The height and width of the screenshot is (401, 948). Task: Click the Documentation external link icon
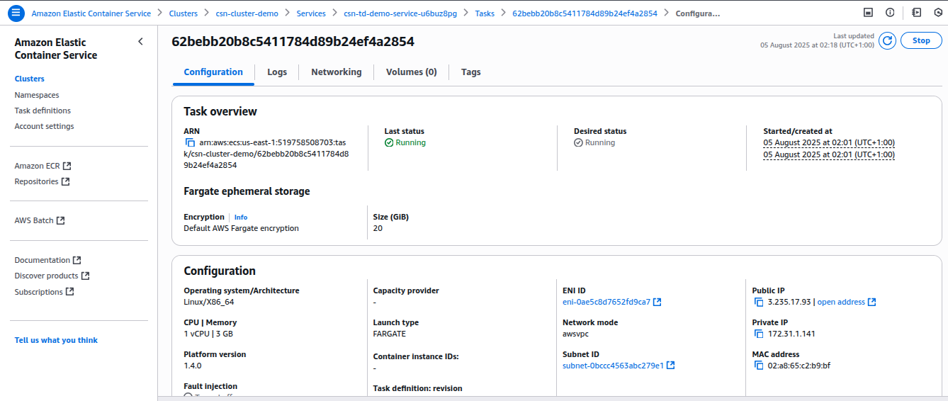(x=77, y=260)
